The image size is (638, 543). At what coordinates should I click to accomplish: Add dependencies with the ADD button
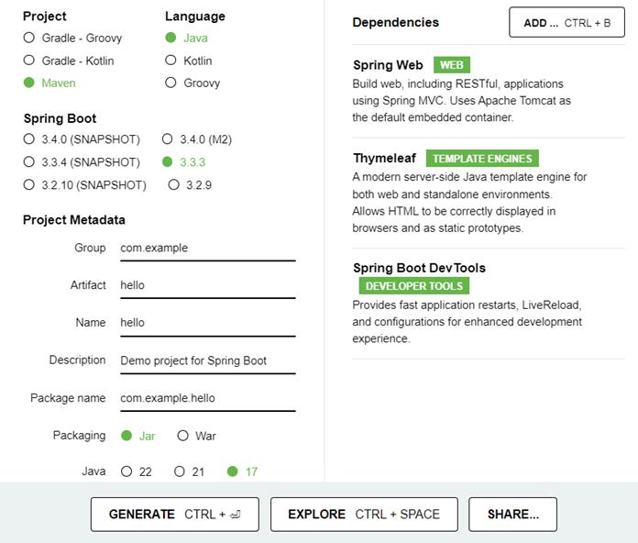(x=566, y=22)
